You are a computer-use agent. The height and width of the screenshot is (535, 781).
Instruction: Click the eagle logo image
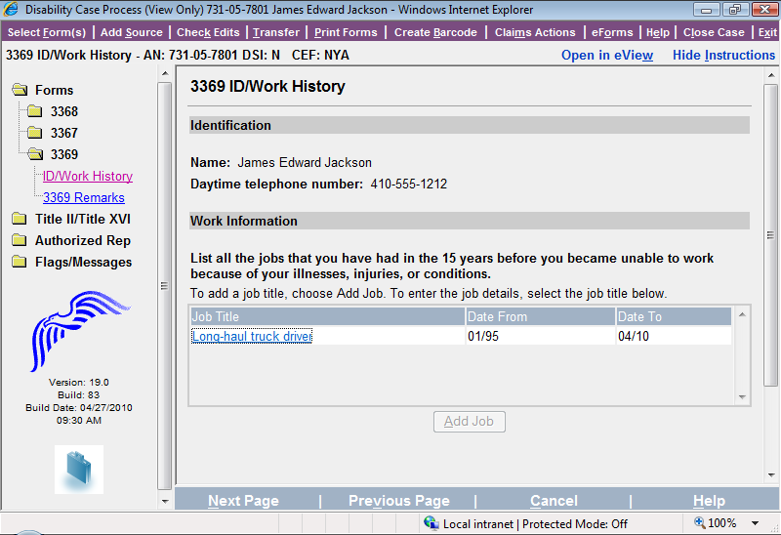tap(79, 331)
